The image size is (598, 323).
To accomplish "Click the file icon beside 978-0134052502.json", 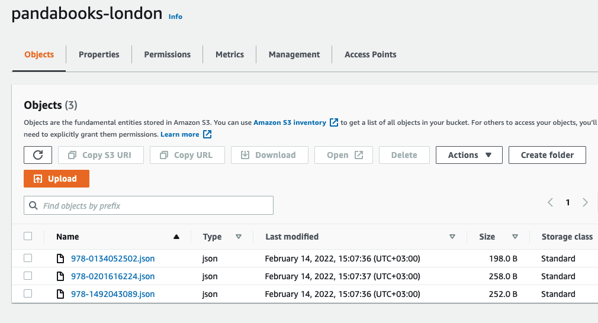I will point(60,259).
